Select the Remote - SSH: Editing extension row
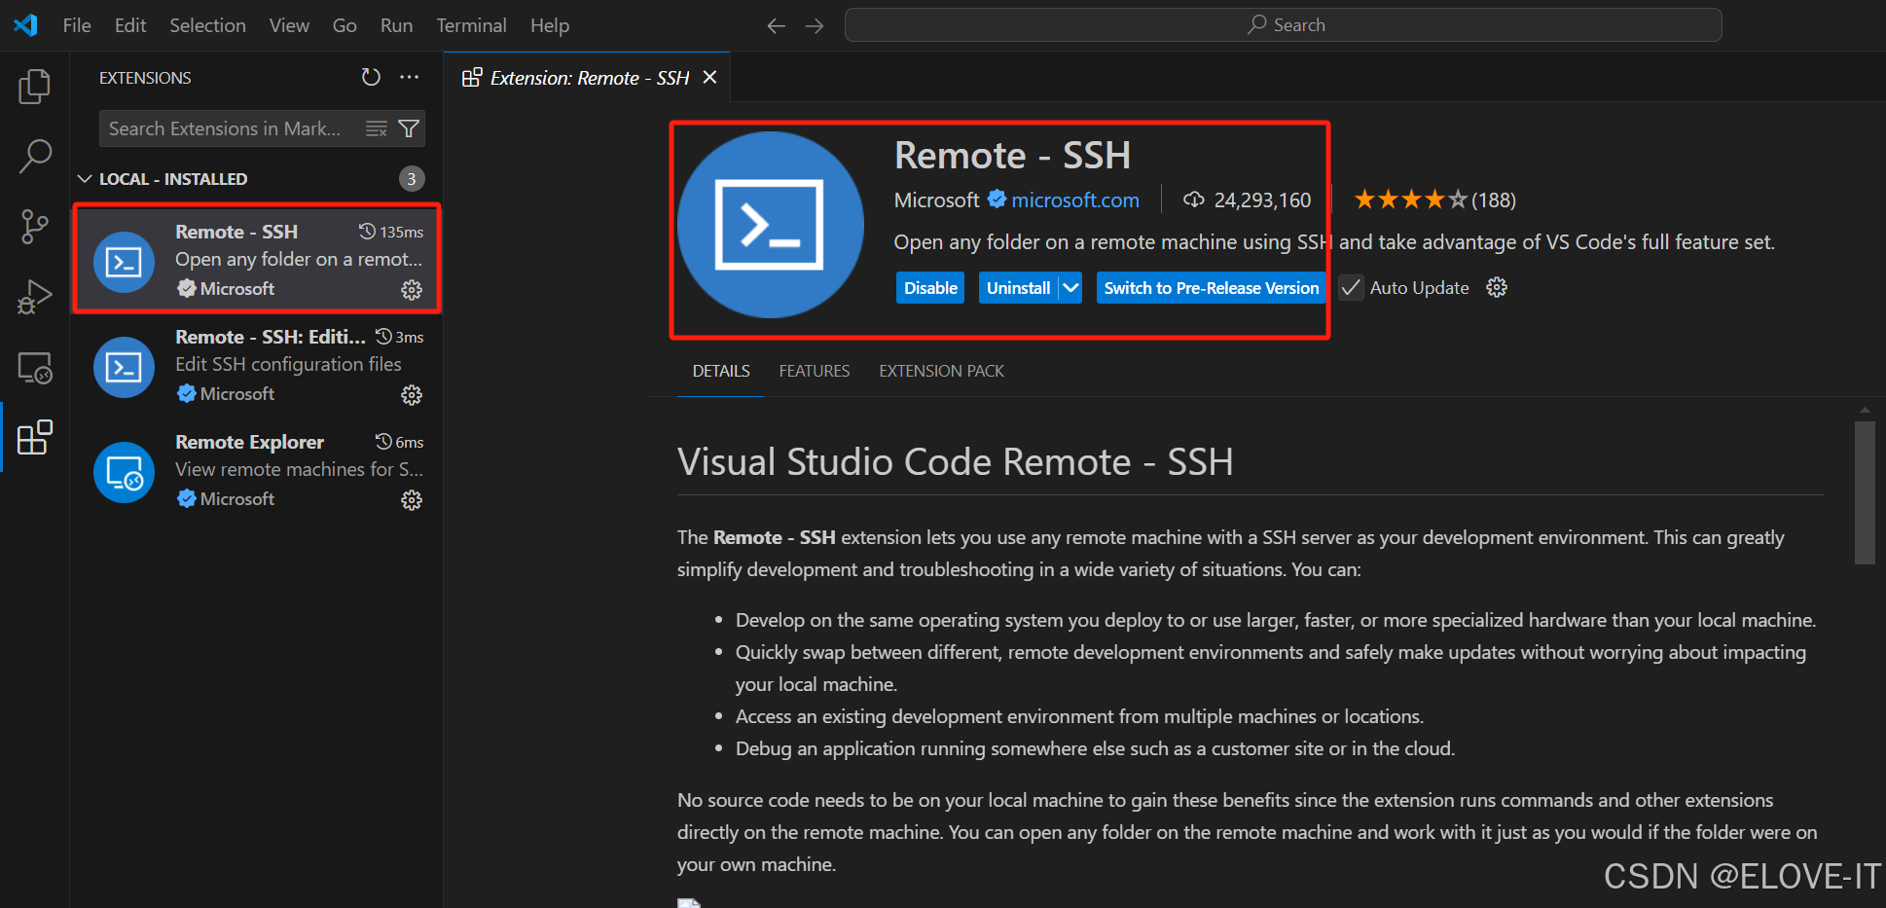This screenshot has width=1886, height=908. click(x=257, y=366)
